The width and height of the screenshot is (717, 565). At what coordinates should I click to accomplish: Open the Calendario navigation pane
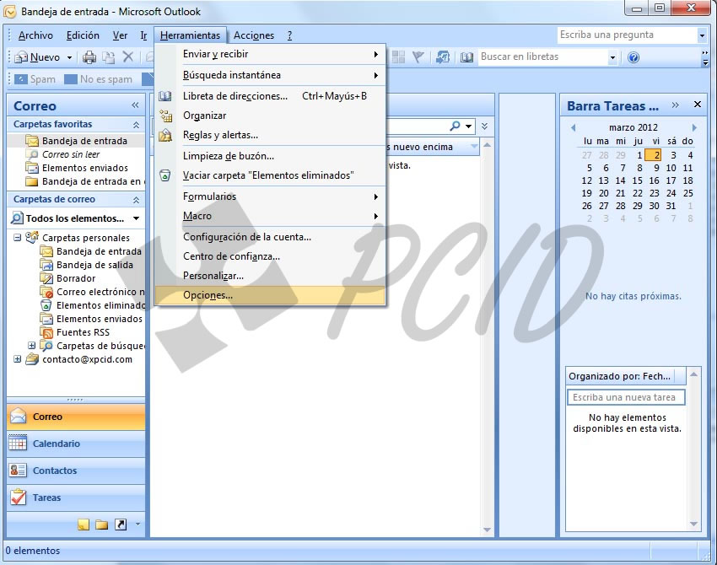pyautogui.click(x=76, y=444)
